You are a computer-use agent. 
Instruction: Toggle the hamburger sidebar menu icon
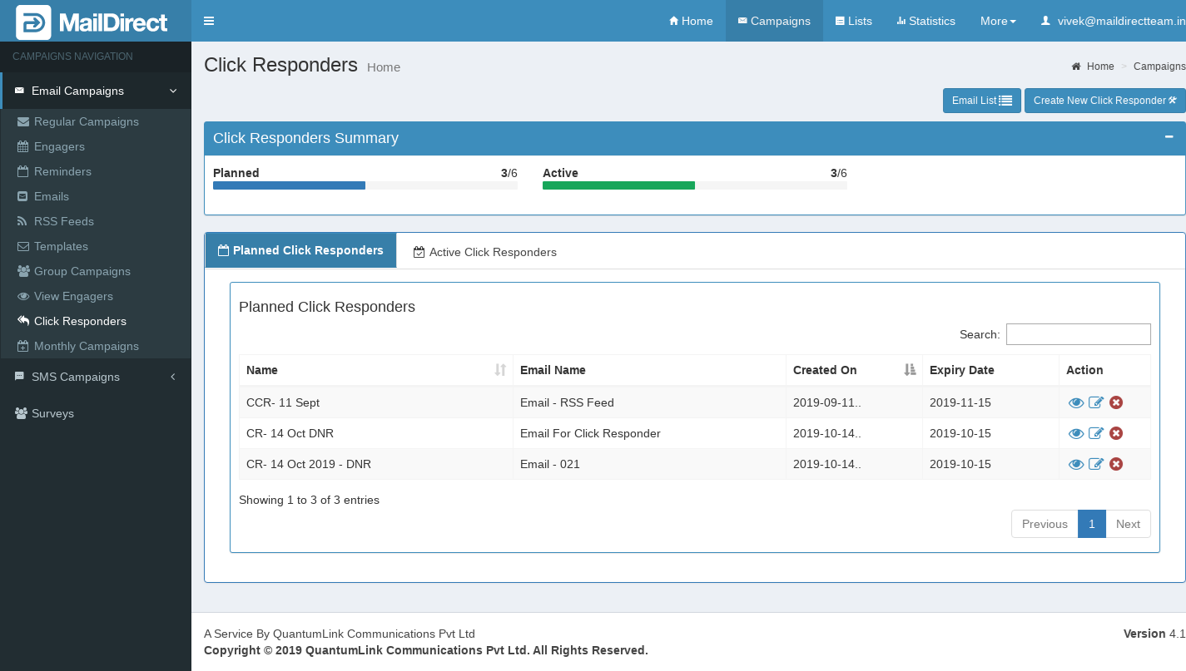tap(209, 21)
